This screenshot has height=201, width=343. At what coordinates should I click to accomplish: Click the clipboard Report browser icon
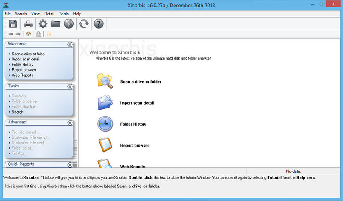click(x=105, y=145)
